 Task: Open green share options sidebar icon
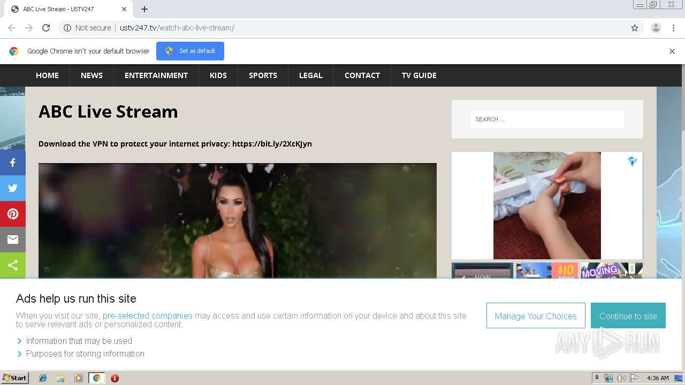point(13,265)
